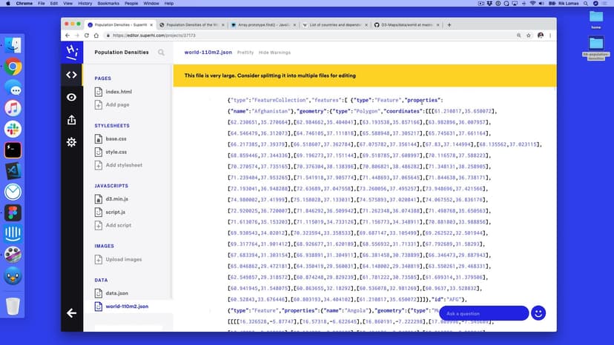Click Upload images link

pyautogui.click(x=123, y=259)
